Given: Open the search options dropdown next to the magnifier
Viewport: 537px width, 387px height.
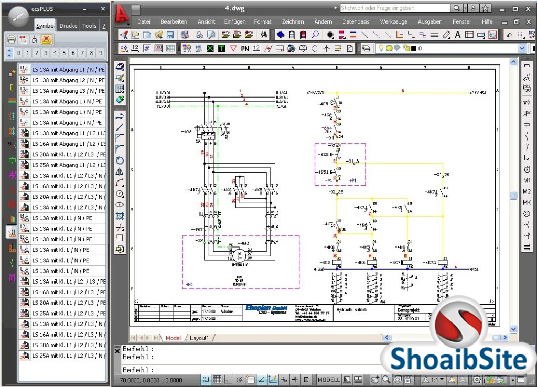Looking at the screenshot, I should pos(465,8).
